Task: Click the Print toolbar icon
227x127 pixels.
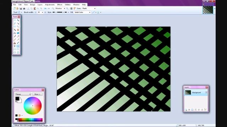Action: click(x=24, y=8)
